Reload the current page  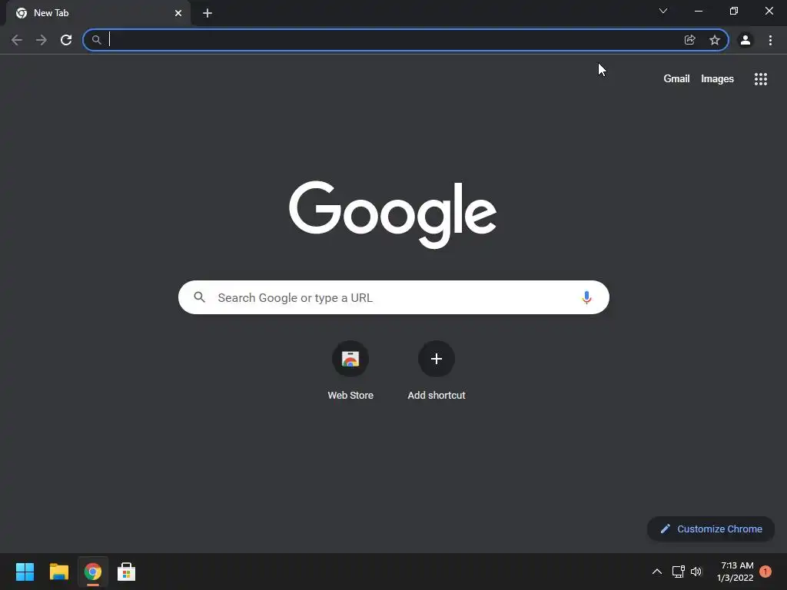coord(66,40)
